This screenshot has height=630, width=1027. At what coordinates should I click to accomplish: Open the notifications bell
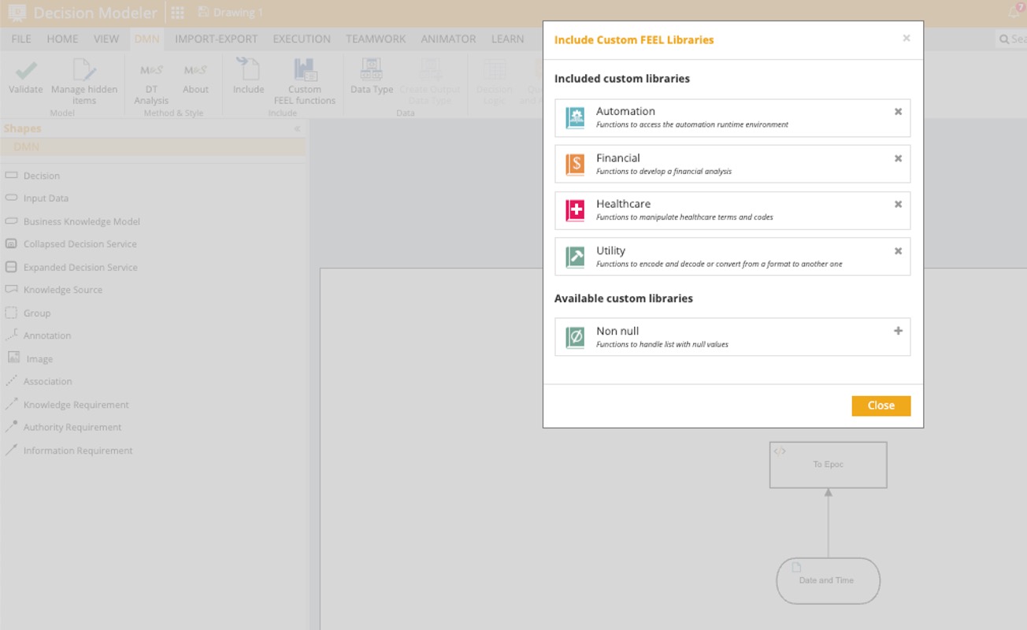pos(1014,13)
